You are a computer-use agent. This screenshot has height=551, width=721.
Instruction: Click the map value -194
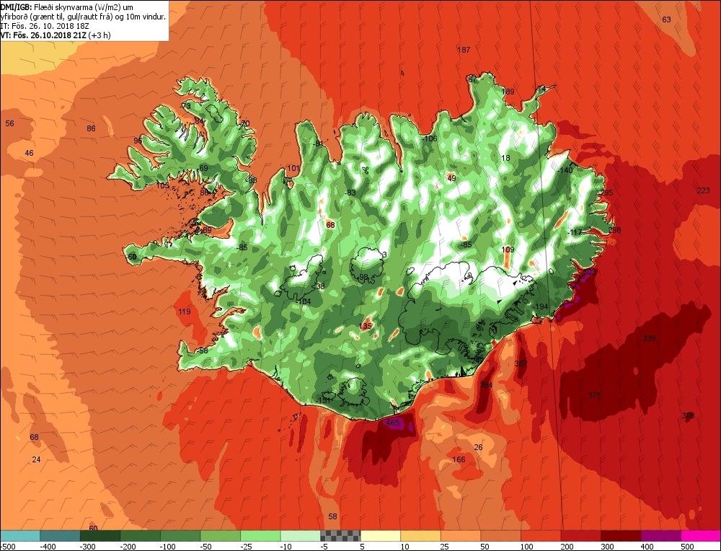[x=540, y=307]
